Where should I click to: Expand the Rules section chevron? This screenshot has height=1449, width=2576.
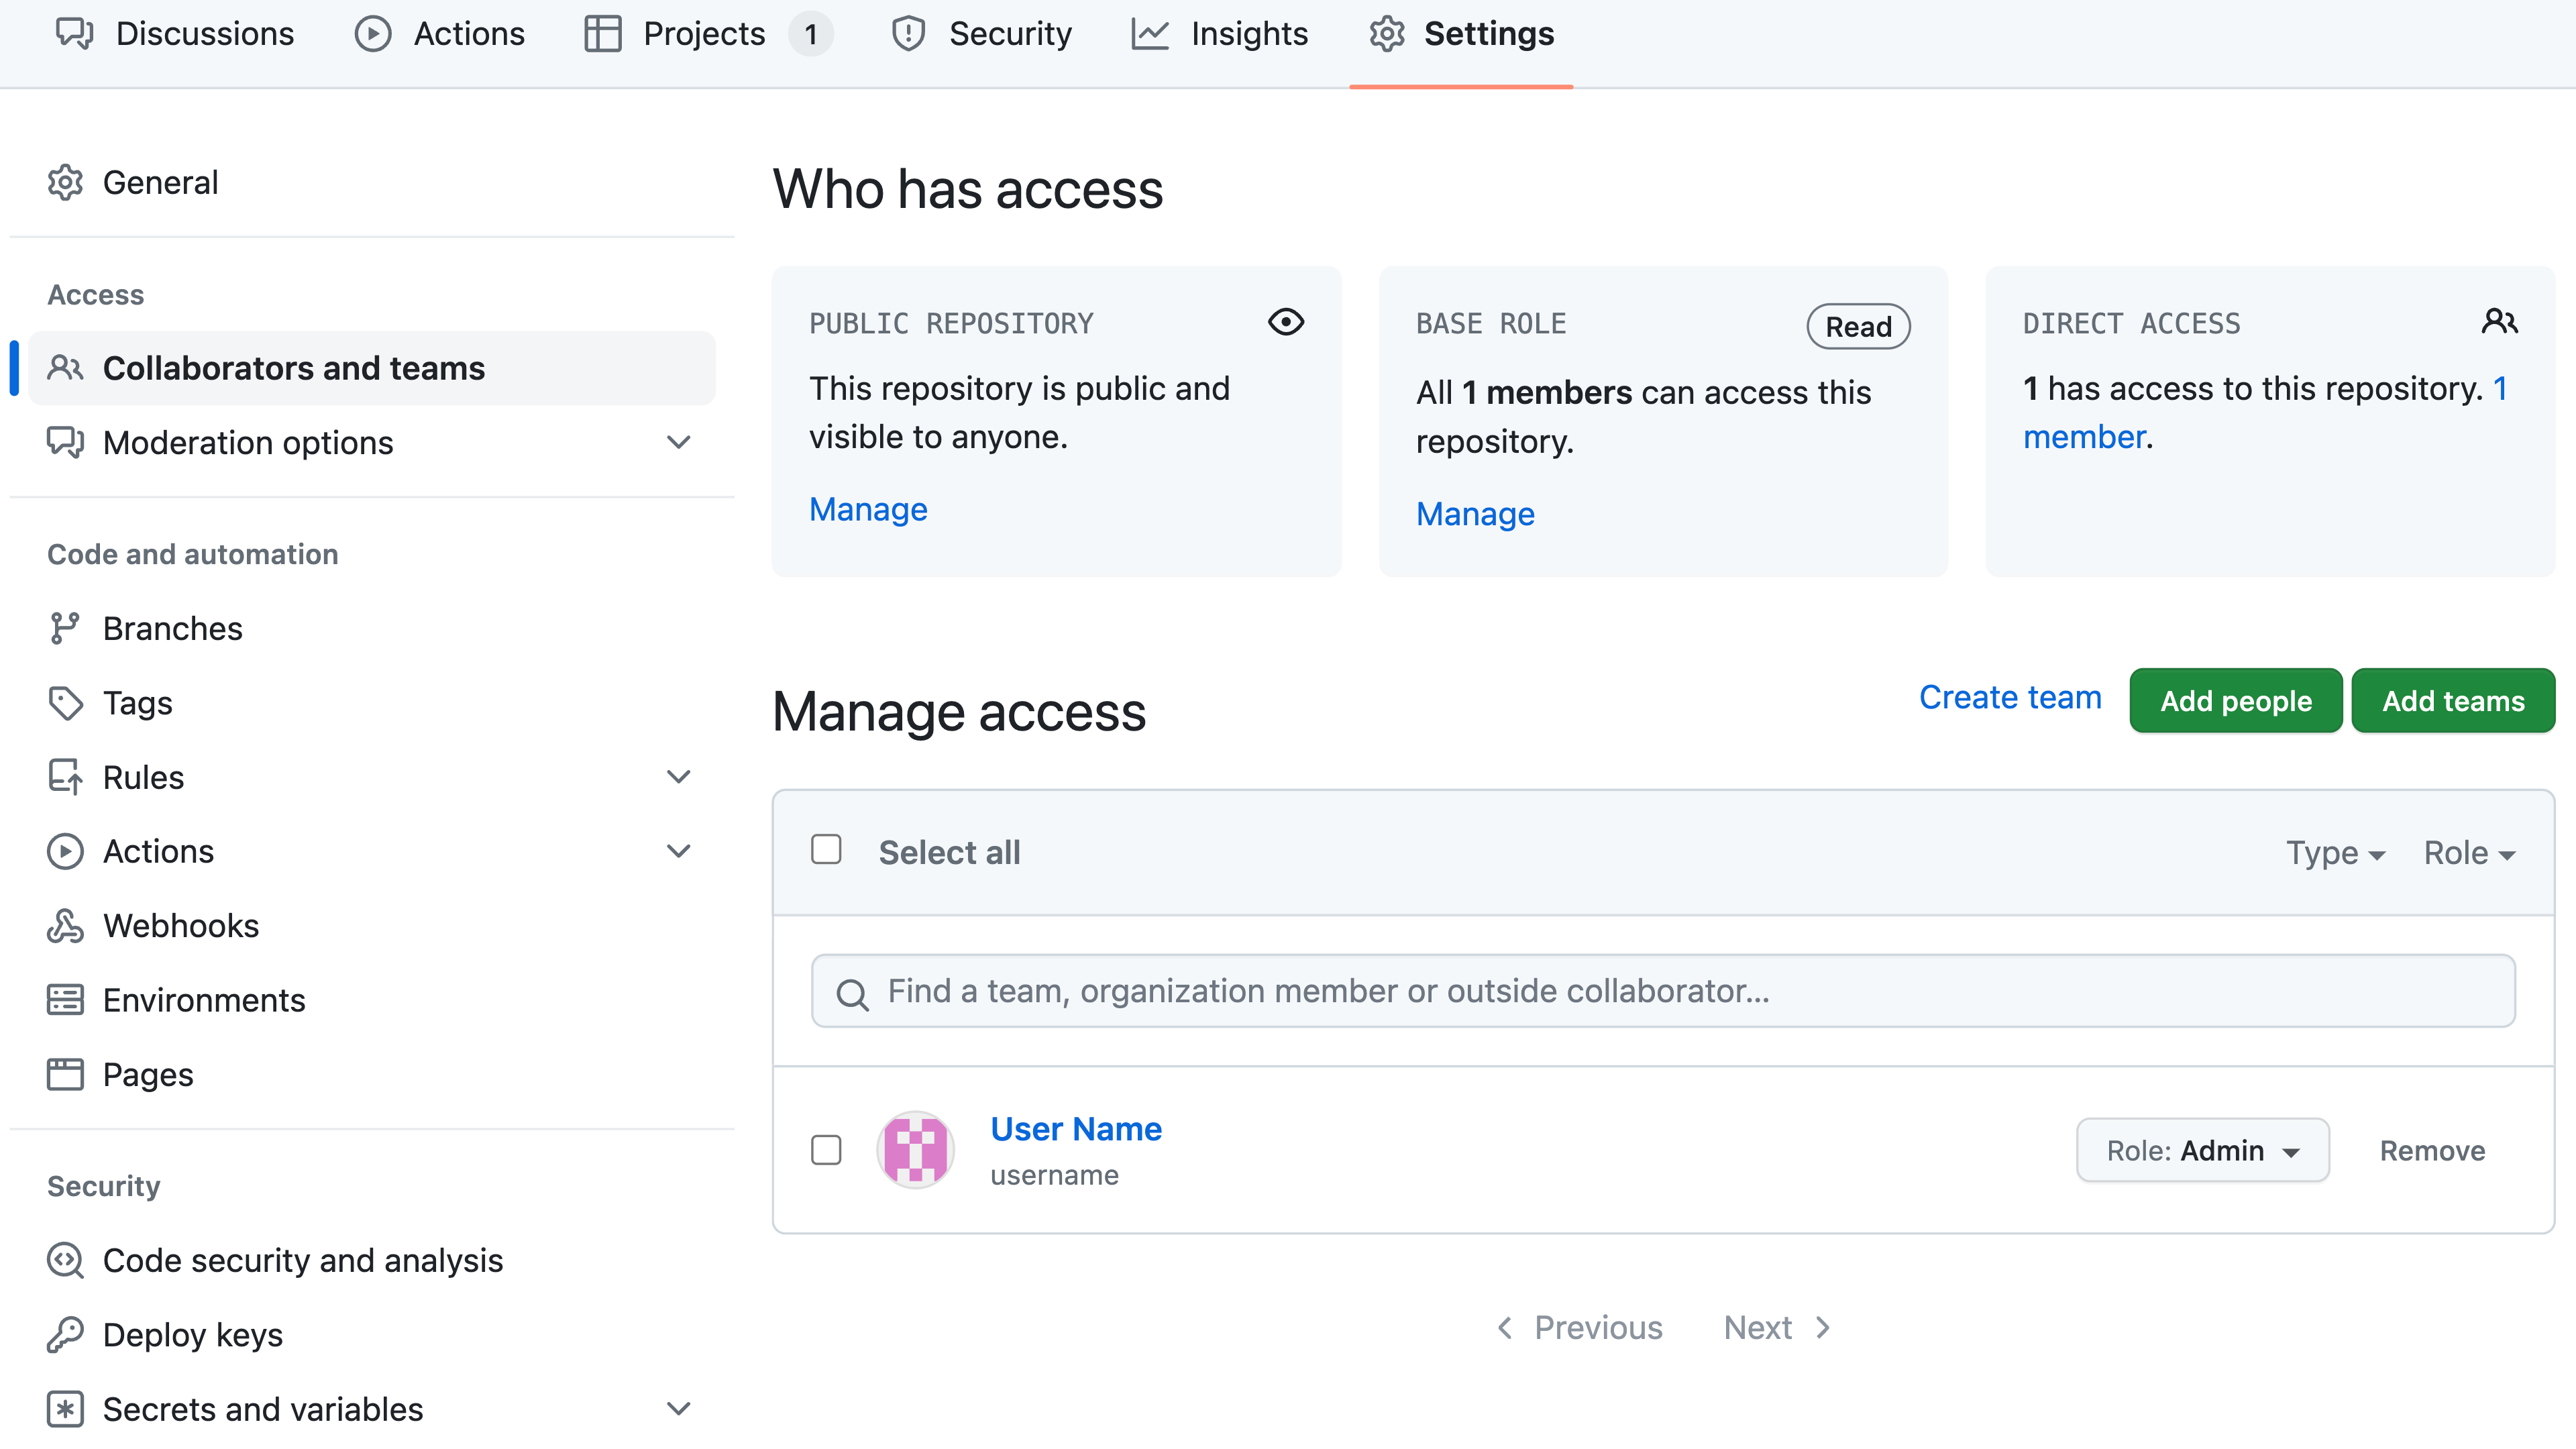679,777
